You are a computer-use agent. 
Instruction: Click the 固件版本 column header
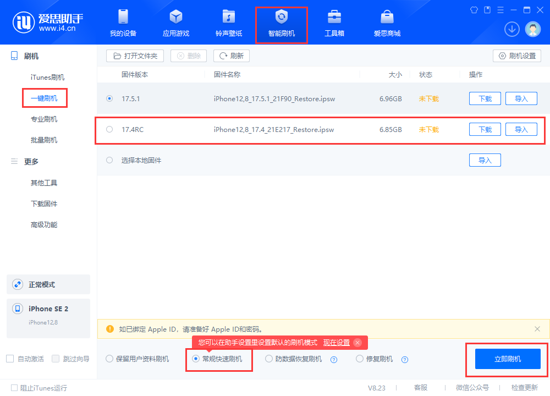coord(135,74)
